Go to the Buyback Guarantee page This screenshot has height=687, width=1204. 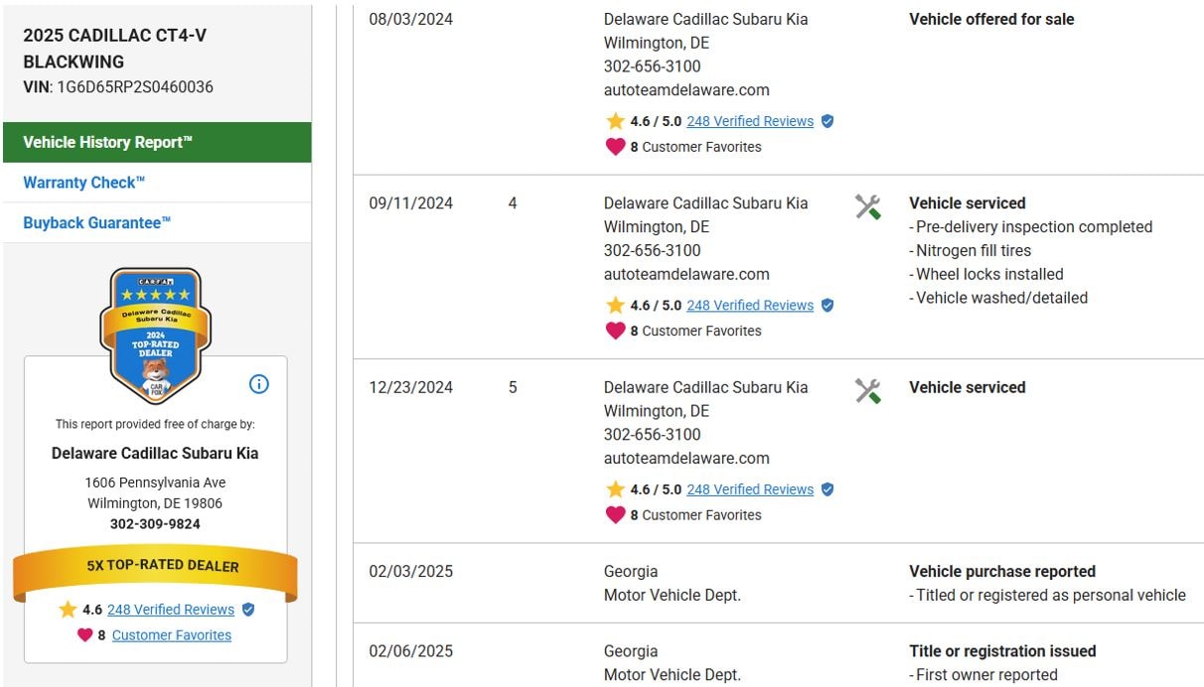pyautogui.click(x=97, y=223)
